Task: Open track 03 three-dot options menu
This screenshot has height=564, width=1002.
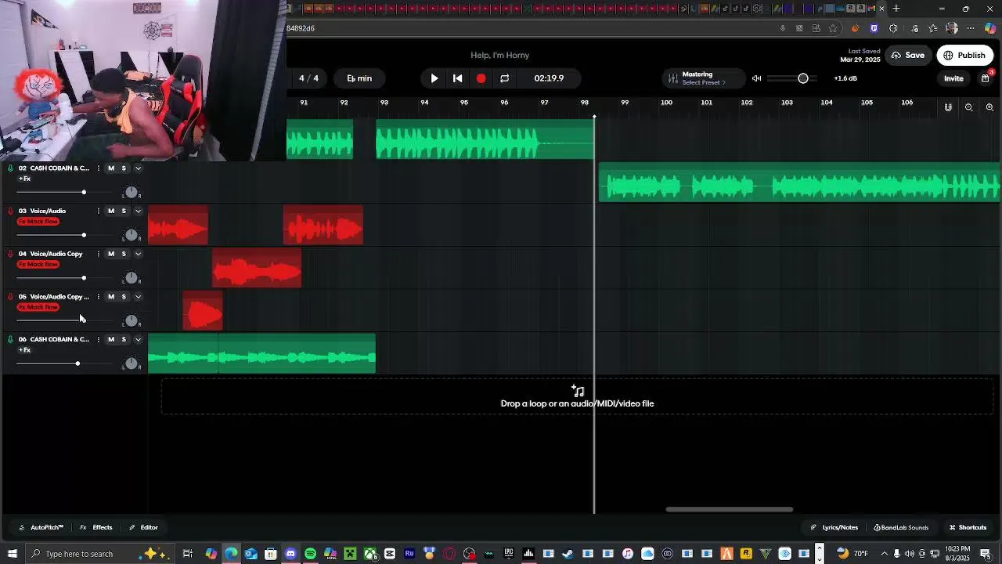Action: click(x=98, y=211)
